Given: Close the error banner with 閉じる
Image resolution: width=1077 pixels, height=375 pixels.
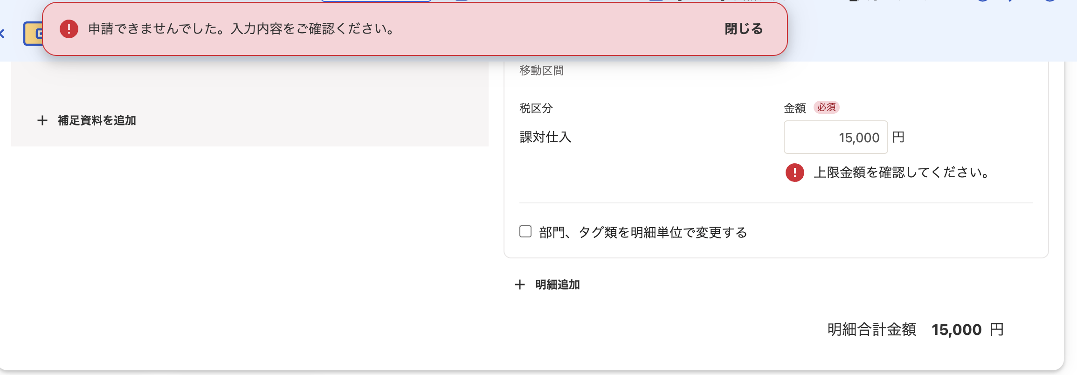Looking at the screenshot, I should click(744, 29).
